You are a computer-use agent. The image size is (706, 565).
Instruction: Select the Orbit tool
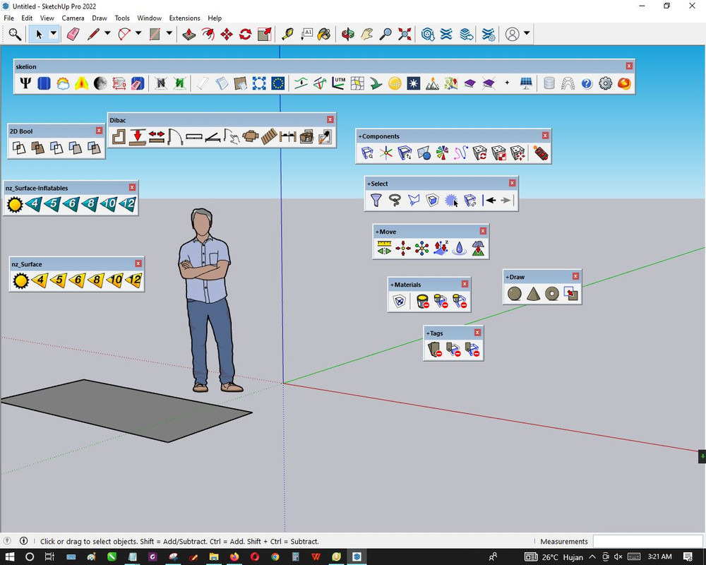pyautogui.click(x=347, y=34)
